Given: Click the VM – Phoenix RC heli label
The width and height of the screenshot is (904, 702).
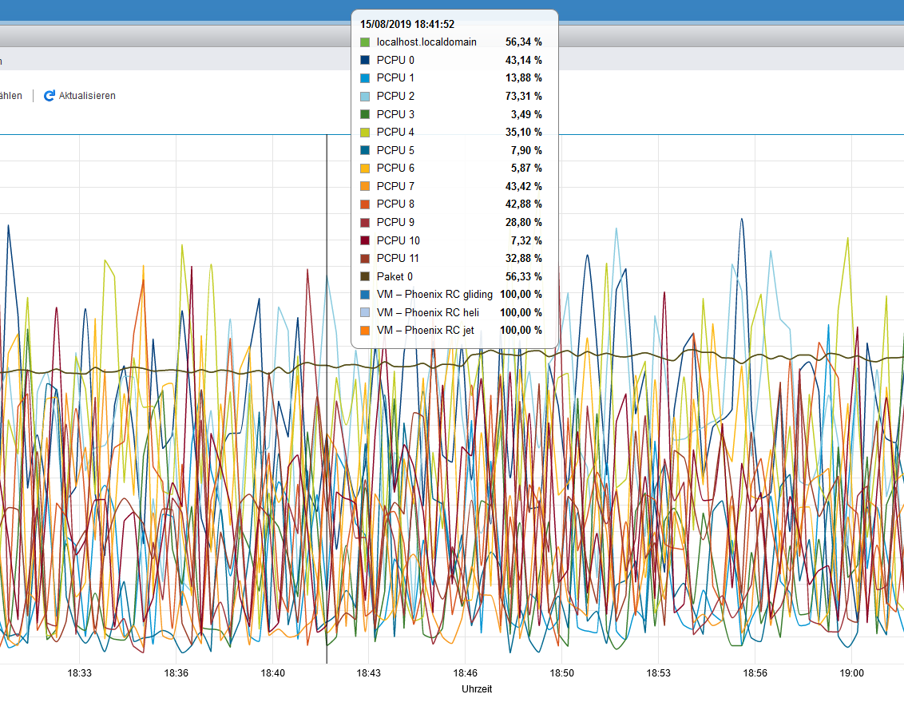Looking at the screenshot, I should (x=427, y=312).
